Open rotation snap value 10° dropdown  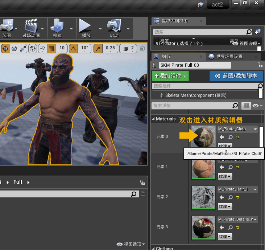coord(84,49)
